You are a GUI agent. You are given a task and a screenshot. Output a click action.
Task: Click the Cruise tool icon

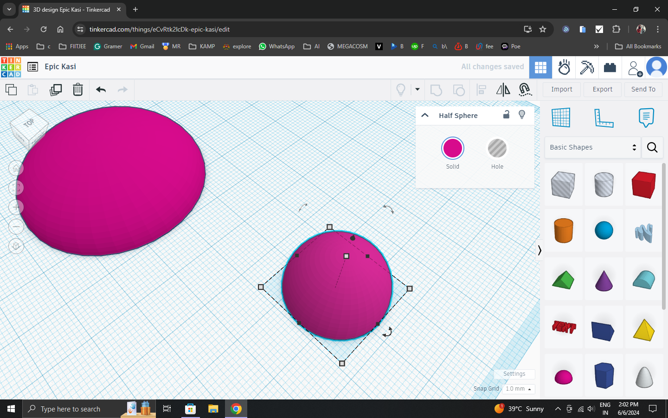(525, 90)
